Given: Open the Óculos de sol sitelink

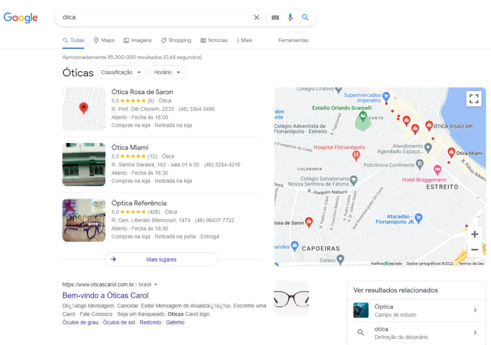Looking at the screenshot, I should point(119,322).
